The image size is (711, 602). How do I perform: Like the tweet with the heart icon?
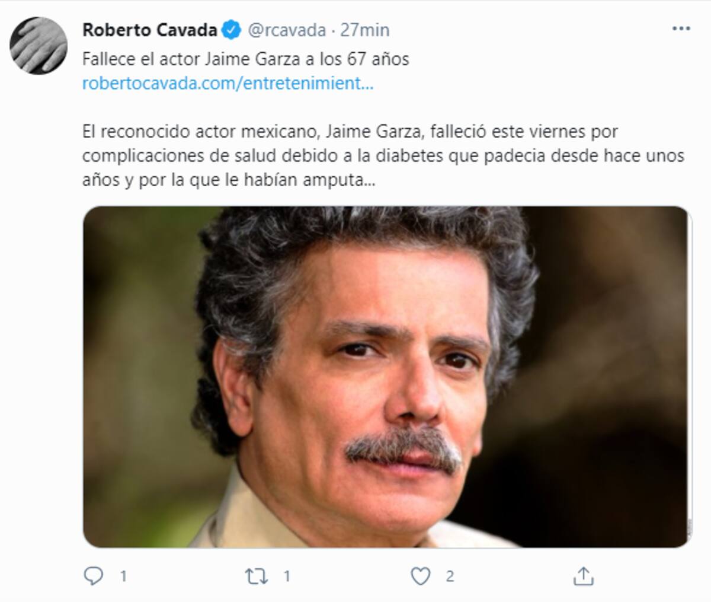point(420,576)
